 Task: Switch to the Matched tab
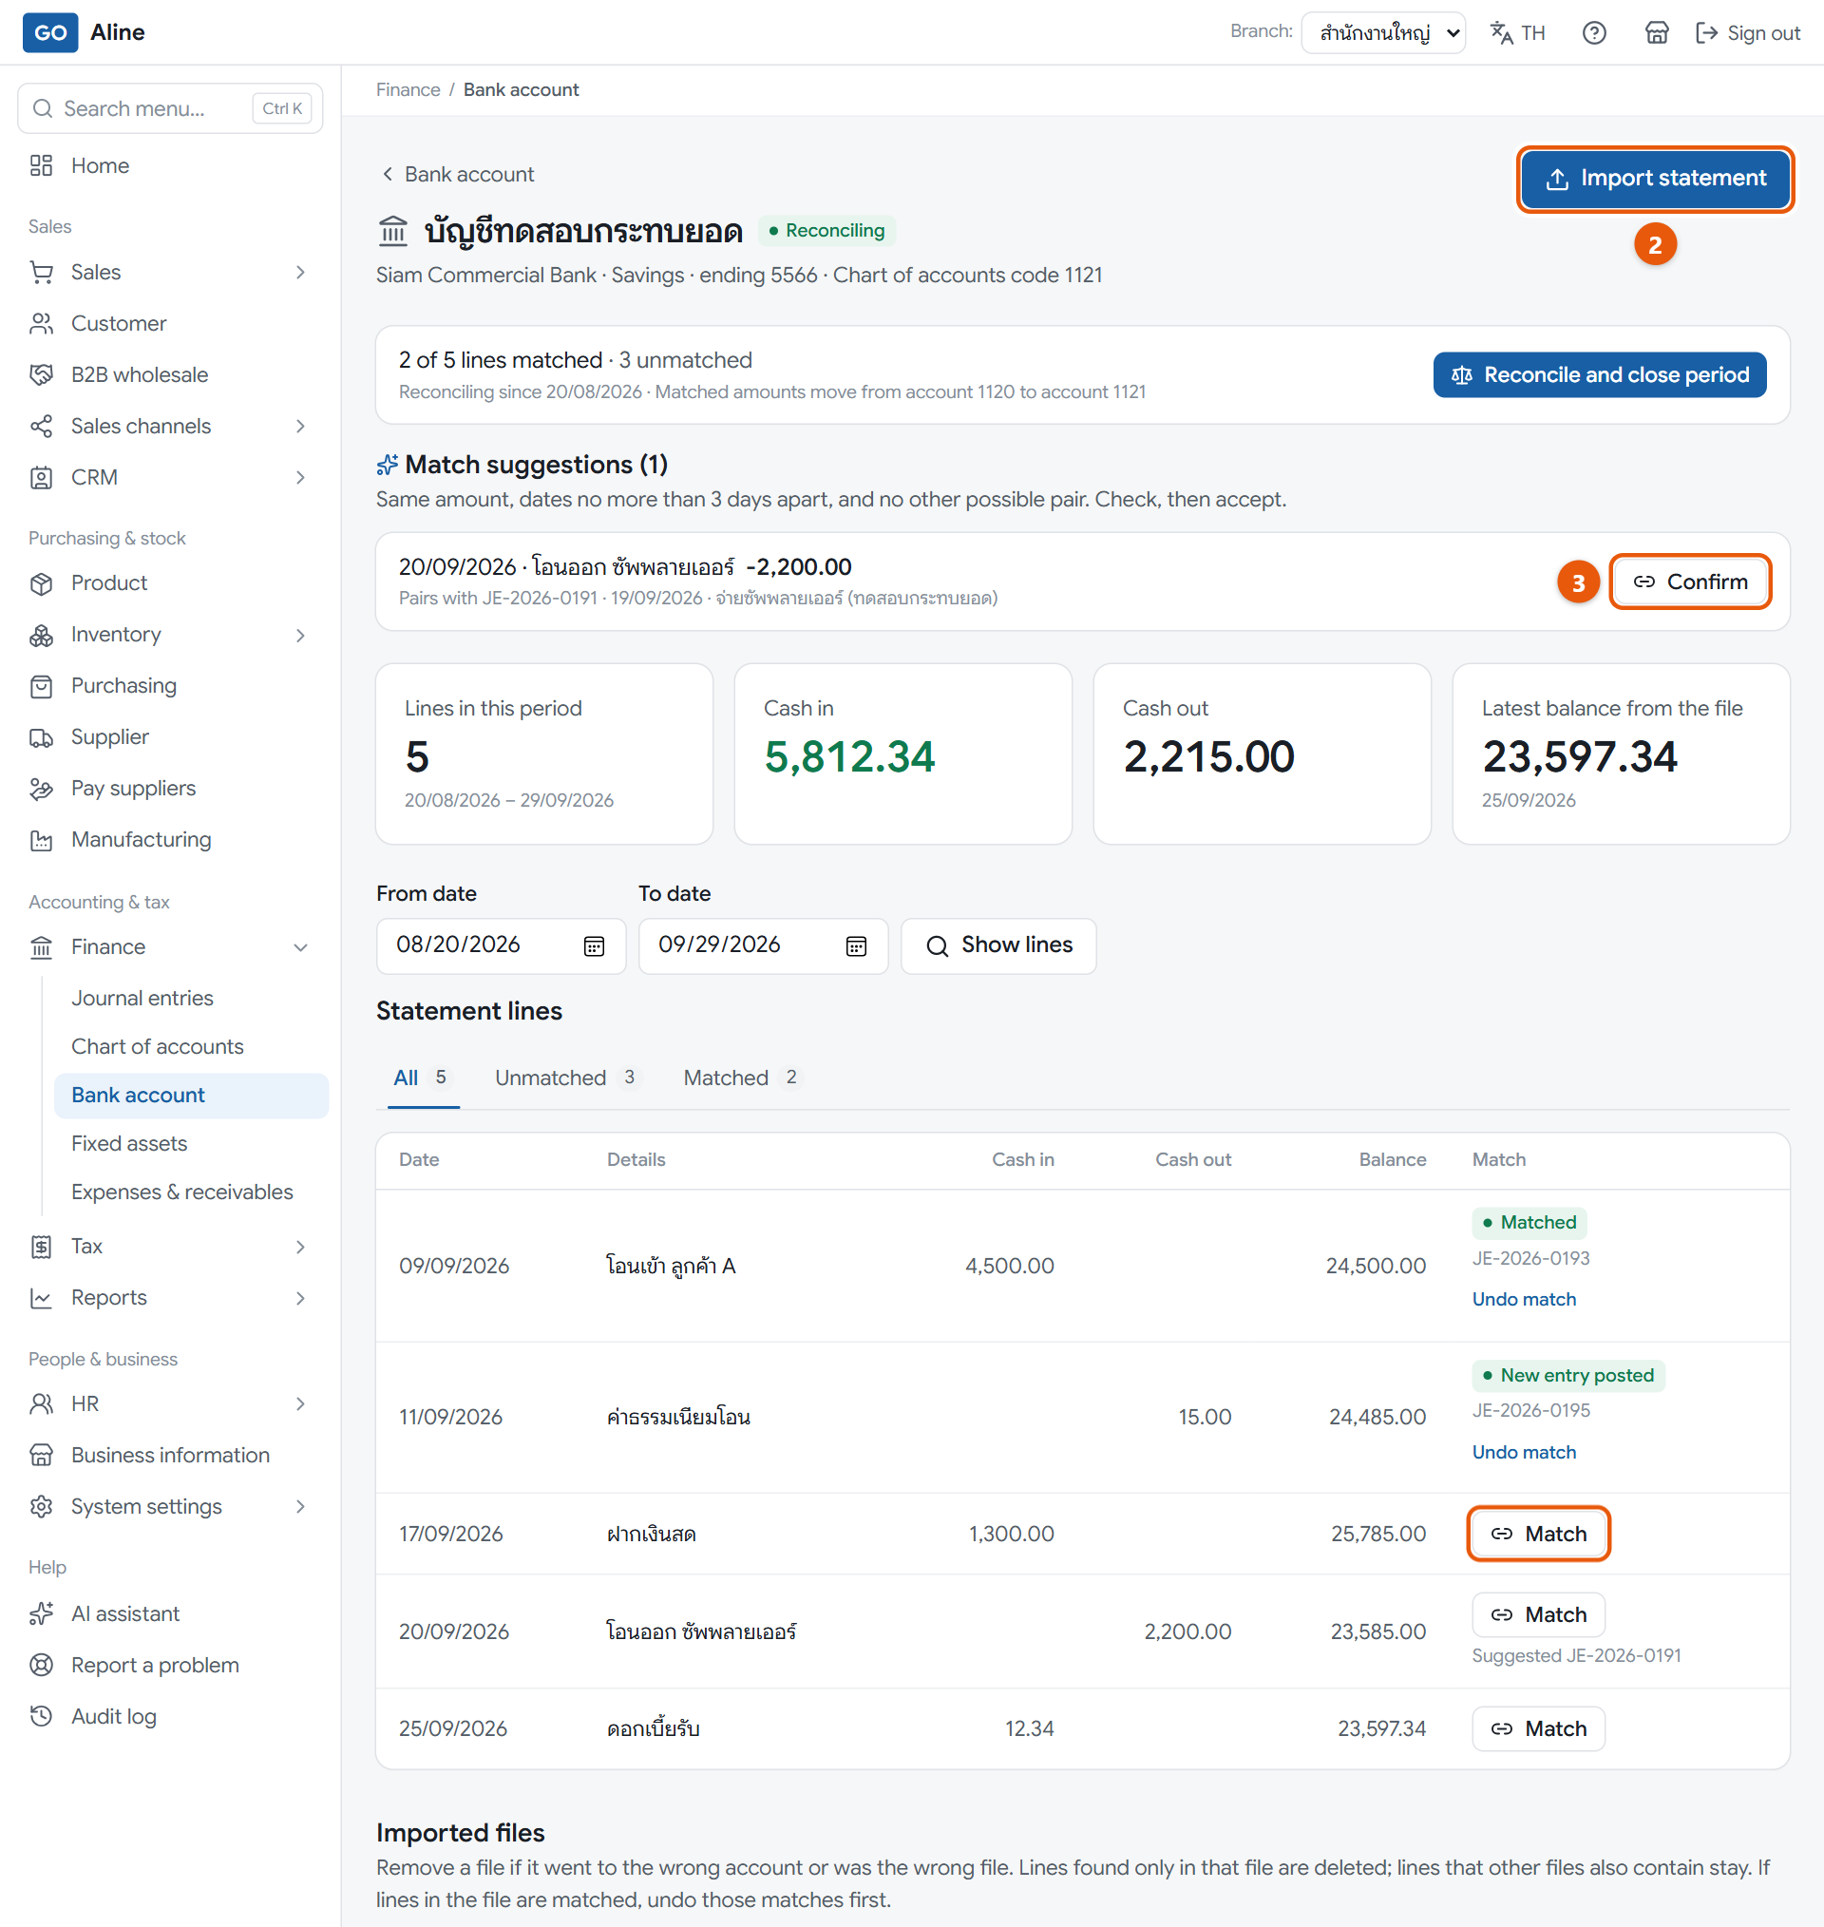click(741, 1078)
